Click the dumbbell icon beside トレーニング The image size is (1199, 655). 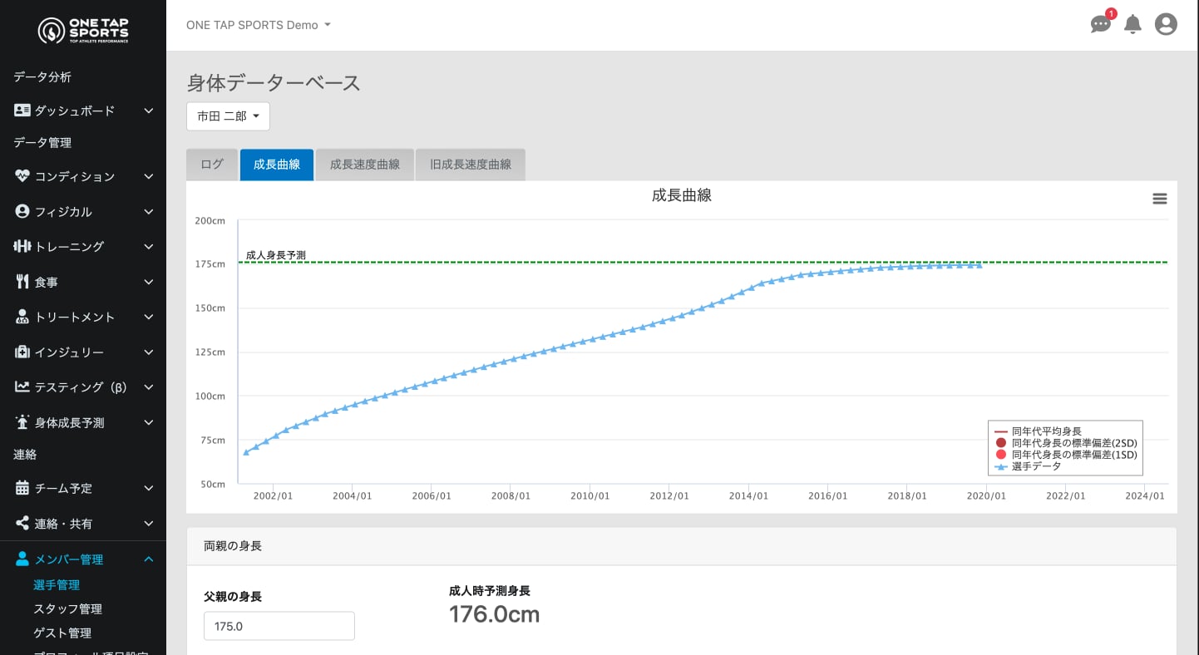tap(22, 246)
